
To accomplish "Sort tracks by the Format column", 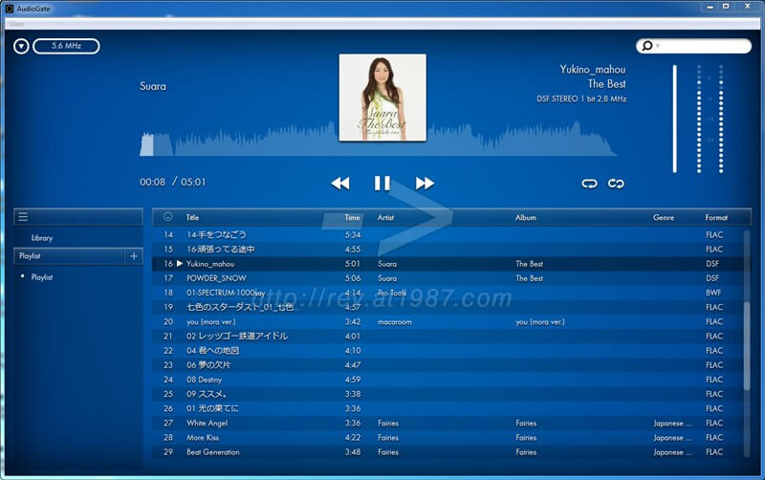I will pos(716,217).
